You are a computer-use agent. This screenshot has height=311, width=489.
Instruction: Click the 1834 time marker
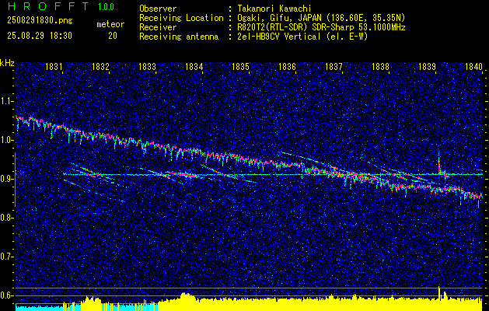[194, 66]
